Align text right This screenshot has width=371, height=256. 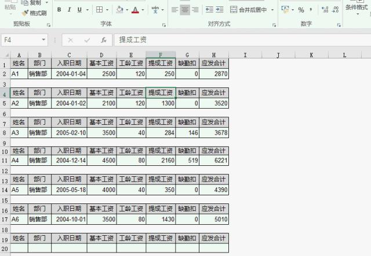coord(195,10)
